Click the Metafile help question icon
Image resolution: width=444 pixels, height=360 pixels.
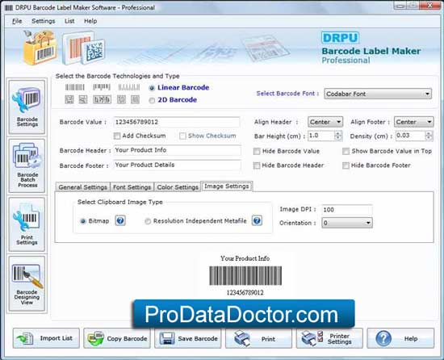pyautogui.click(x=257, y=220)
